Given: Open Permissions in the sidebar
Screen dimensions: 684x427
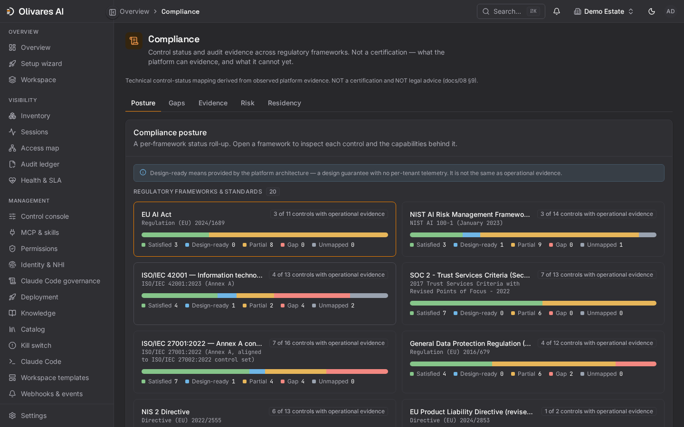Looking at the screenshot, I should point(57,249).
